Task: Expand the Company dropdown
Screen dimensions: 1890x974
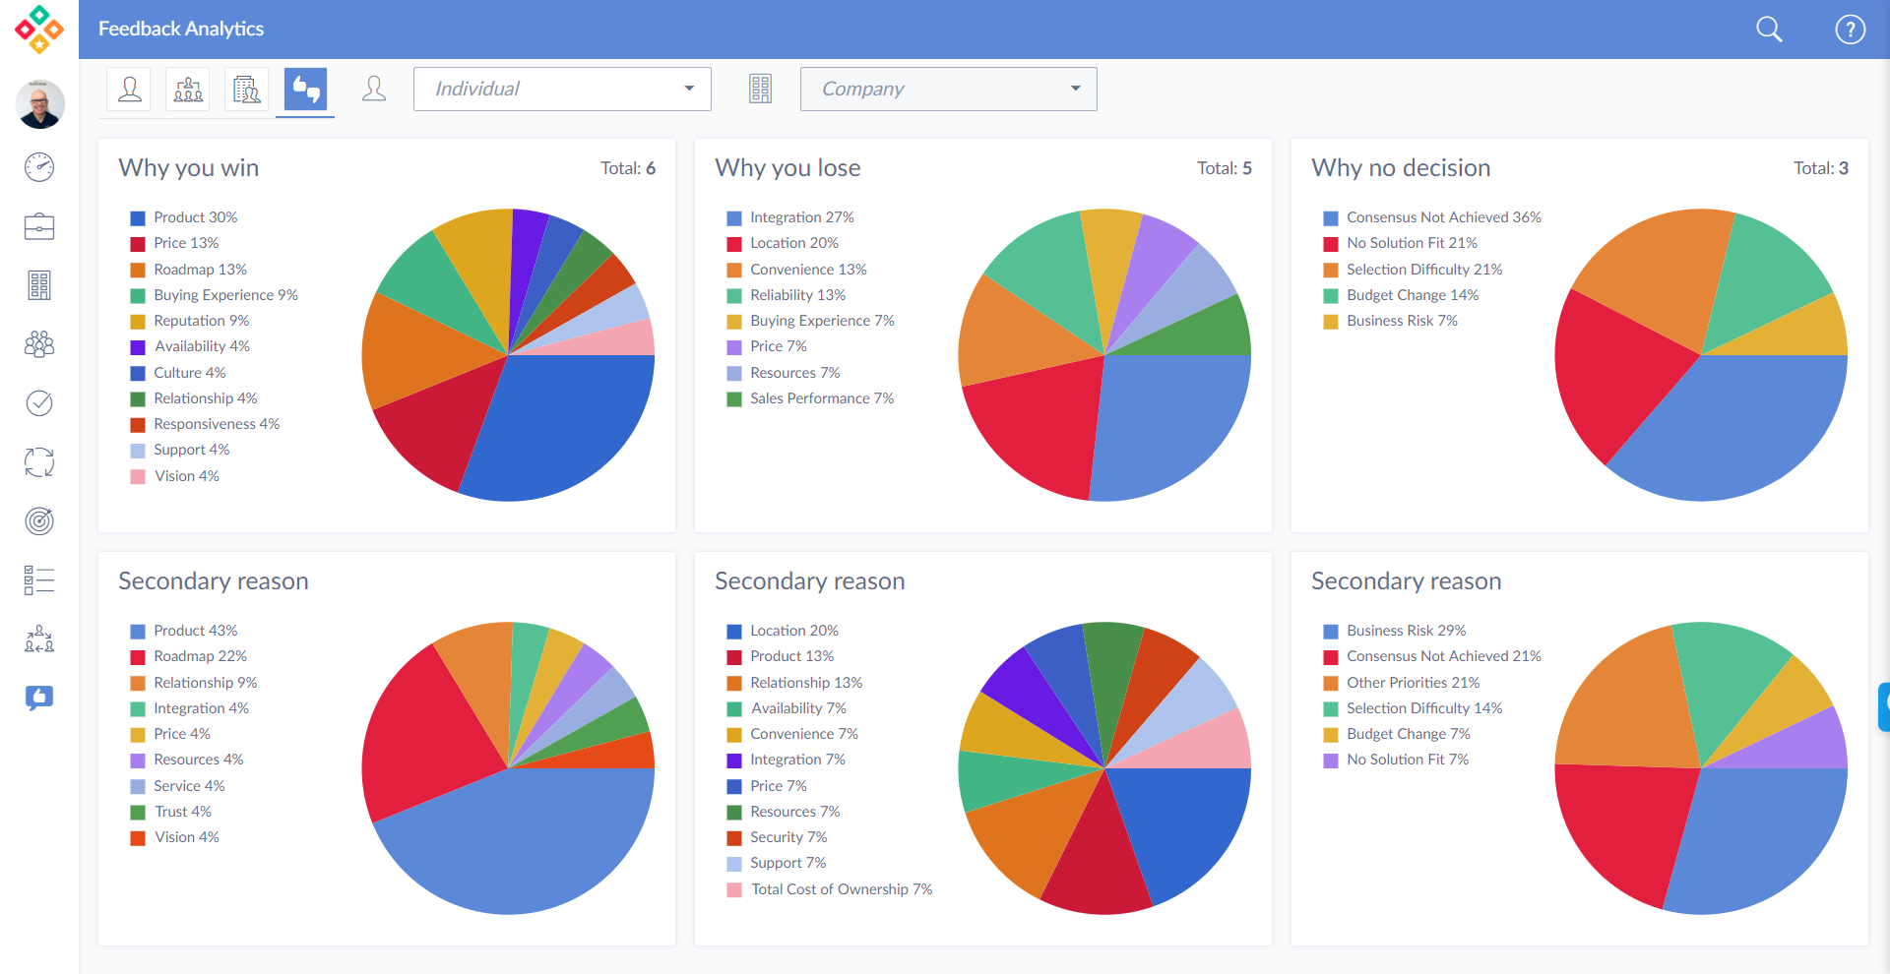Action: pyautogui.click(x=948, y=89)
